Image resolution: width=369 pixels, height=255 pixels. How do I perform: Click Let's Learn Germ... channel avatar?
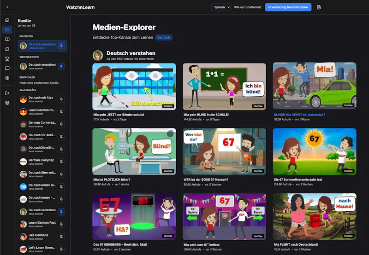[23, 249]
